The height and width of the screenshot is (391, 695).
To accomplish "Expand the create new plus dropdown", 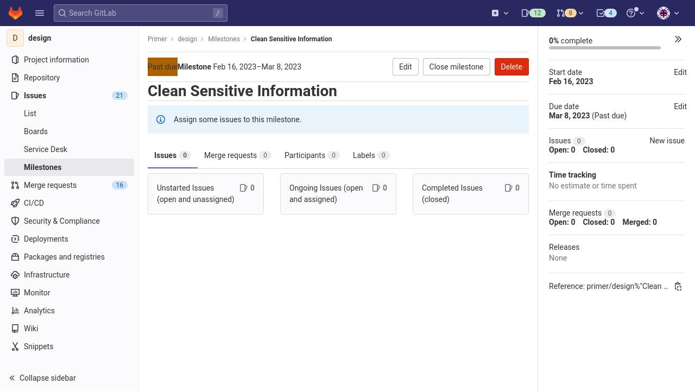I will (500, 13).
